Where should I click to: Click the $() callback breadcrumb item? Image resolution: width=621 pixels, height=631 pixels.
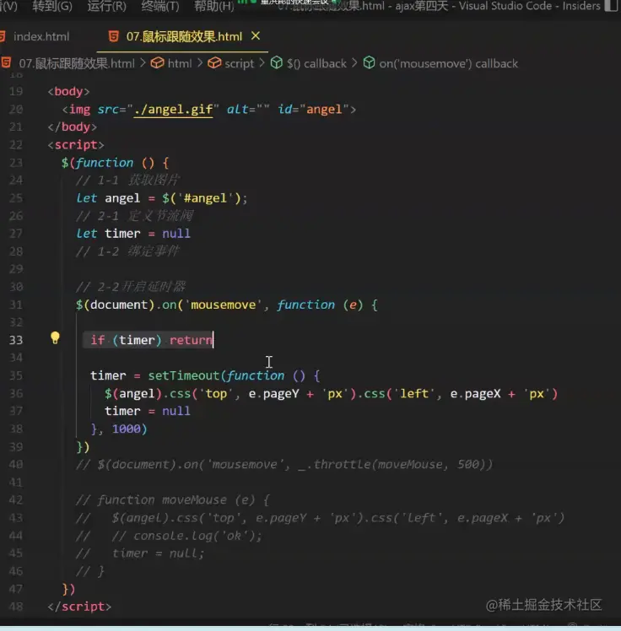click(x=316, y=63)
